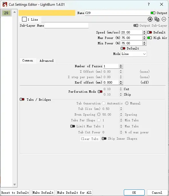Adjust Max Power with its spinner arrows
Screen dimensions: 169x196
(144, 38)
